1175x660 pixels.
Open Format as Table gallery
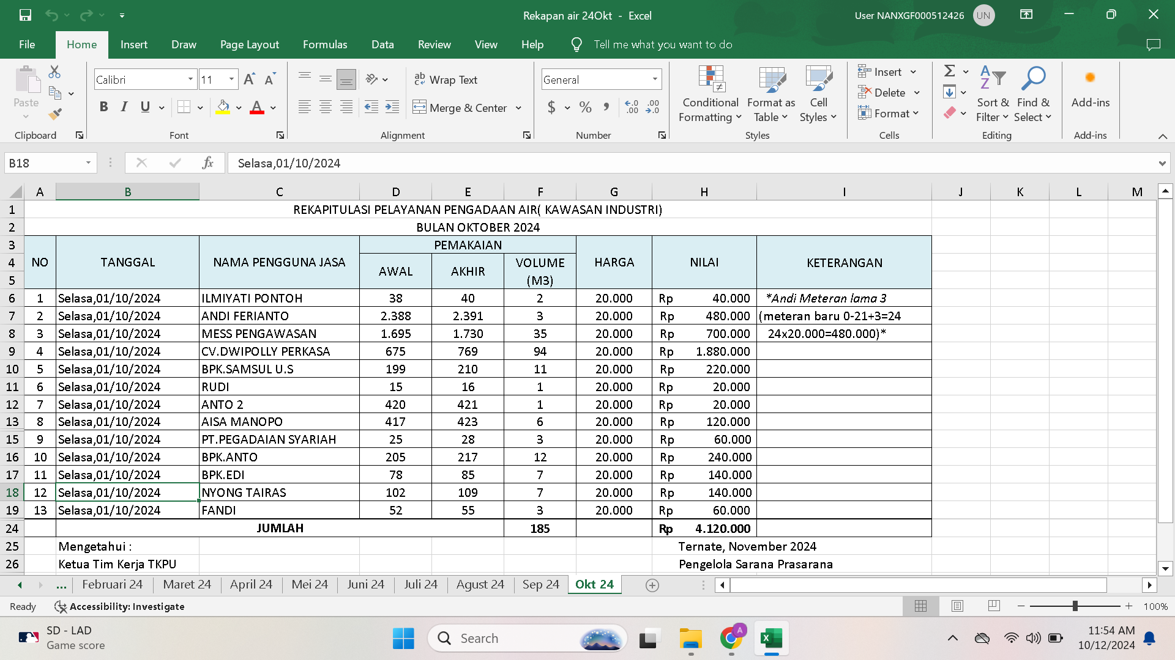point(771,94)
